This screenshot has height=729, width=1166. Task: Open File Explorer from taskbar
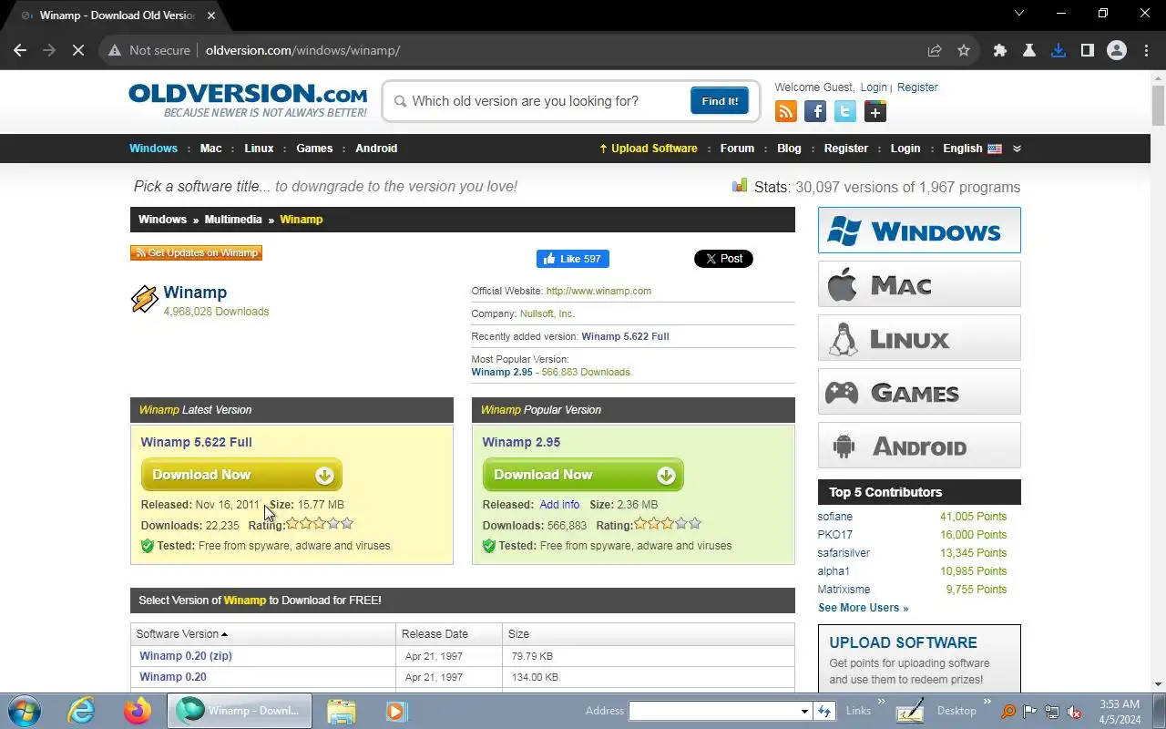pyautogui.click(x=342, y=711)
